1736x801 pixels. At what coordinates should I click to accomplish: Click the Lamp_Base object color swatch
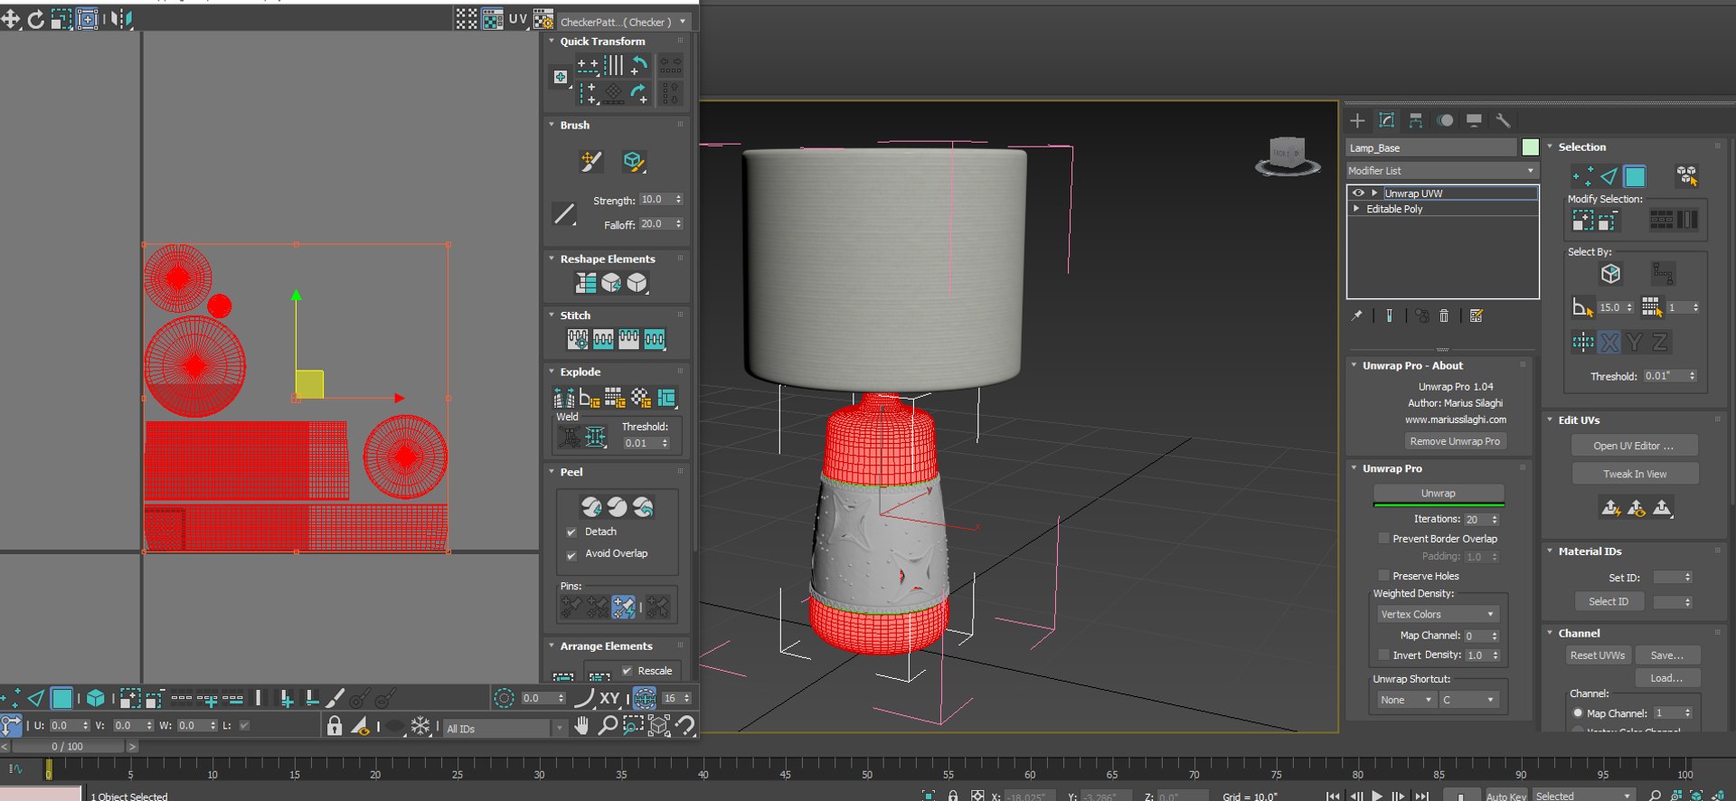click(x=1530, y=147)
